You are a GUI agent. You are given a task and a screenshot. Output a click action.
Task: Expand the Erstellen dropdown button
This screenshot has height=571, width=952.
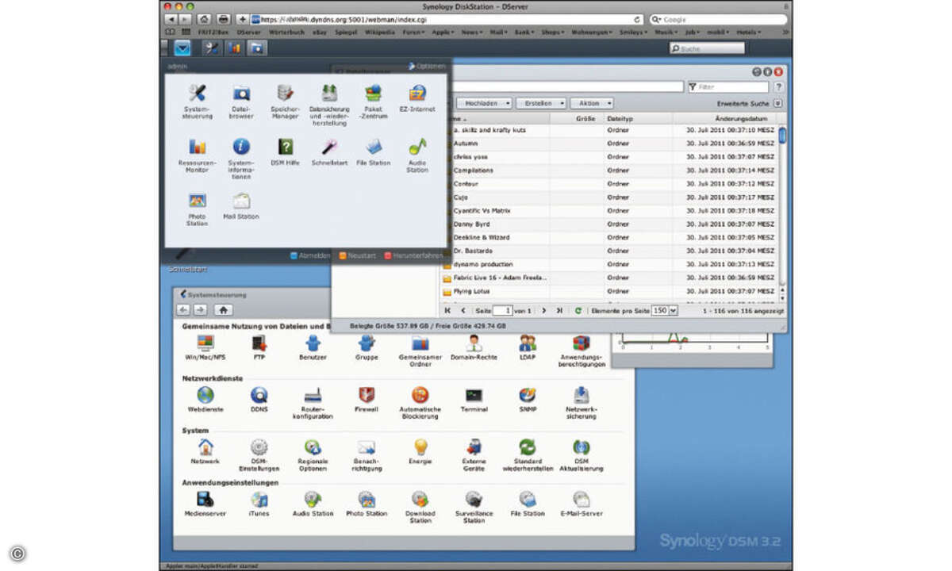pos(541,103)
